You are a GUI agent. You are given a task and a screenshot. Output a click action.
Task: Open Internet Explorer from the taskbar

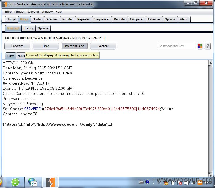[x=15, y=182]
